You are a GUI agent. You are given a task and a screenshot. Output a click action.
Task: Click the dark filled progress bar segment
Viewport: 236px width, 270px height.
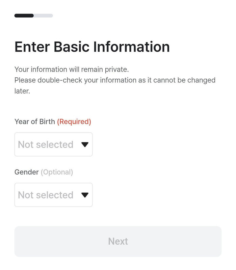click(x=24, y=16)
